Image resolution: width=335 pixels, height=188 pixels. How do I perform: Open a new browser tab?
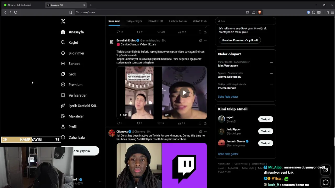91,5
